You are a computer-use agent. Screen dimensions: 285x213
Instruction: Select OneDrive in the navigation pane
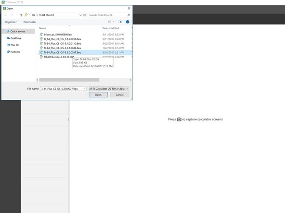[x=16, y=38]
